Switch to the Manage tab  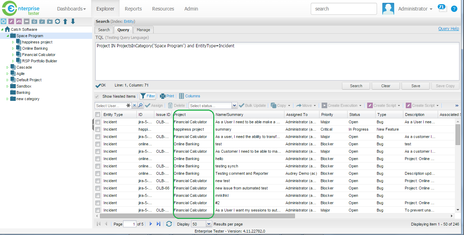pos(143,30)
